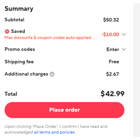The height and width of the screenshot is (140, 140).
Task: Open the all terms and policies link
Action: 54,132
